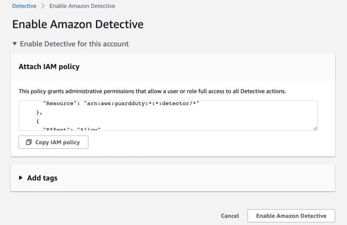Cancel enabling Amazon Detective

230,216
